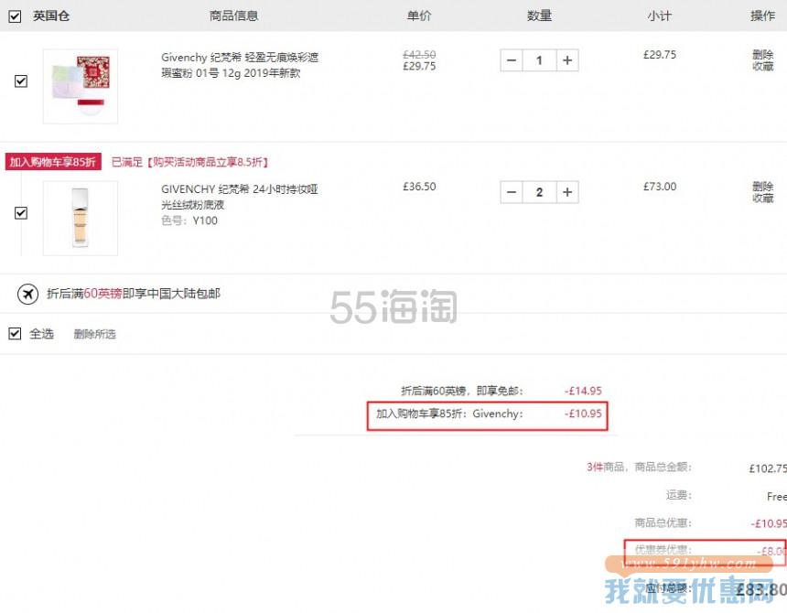
Task: Click the 折后满60英镑即享中国大陆包邮 notice
Action: click(x=134, y=294)
